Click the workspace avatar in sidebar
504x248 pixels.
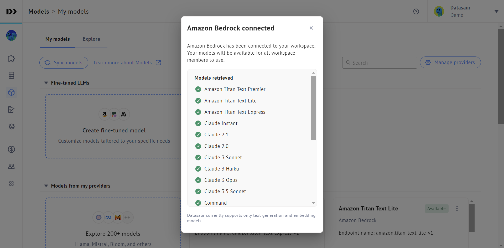(x=11, y=35)
